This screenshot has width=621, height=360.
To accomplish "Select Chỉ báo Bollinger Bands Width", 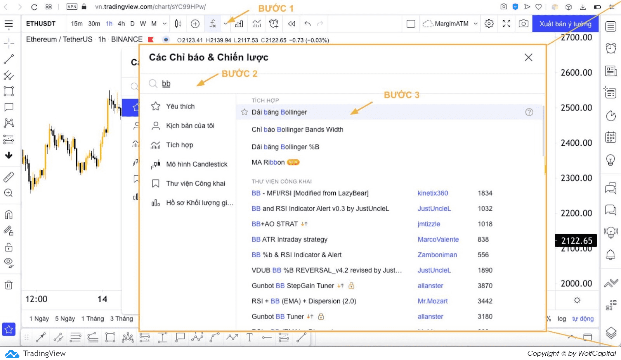I will coord(297,129).
